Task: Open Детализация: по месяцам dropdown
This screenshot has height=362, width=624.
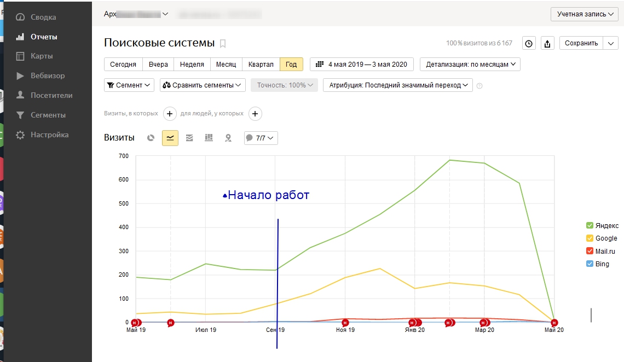Action: pyautogui.click(x=470, y=65)
